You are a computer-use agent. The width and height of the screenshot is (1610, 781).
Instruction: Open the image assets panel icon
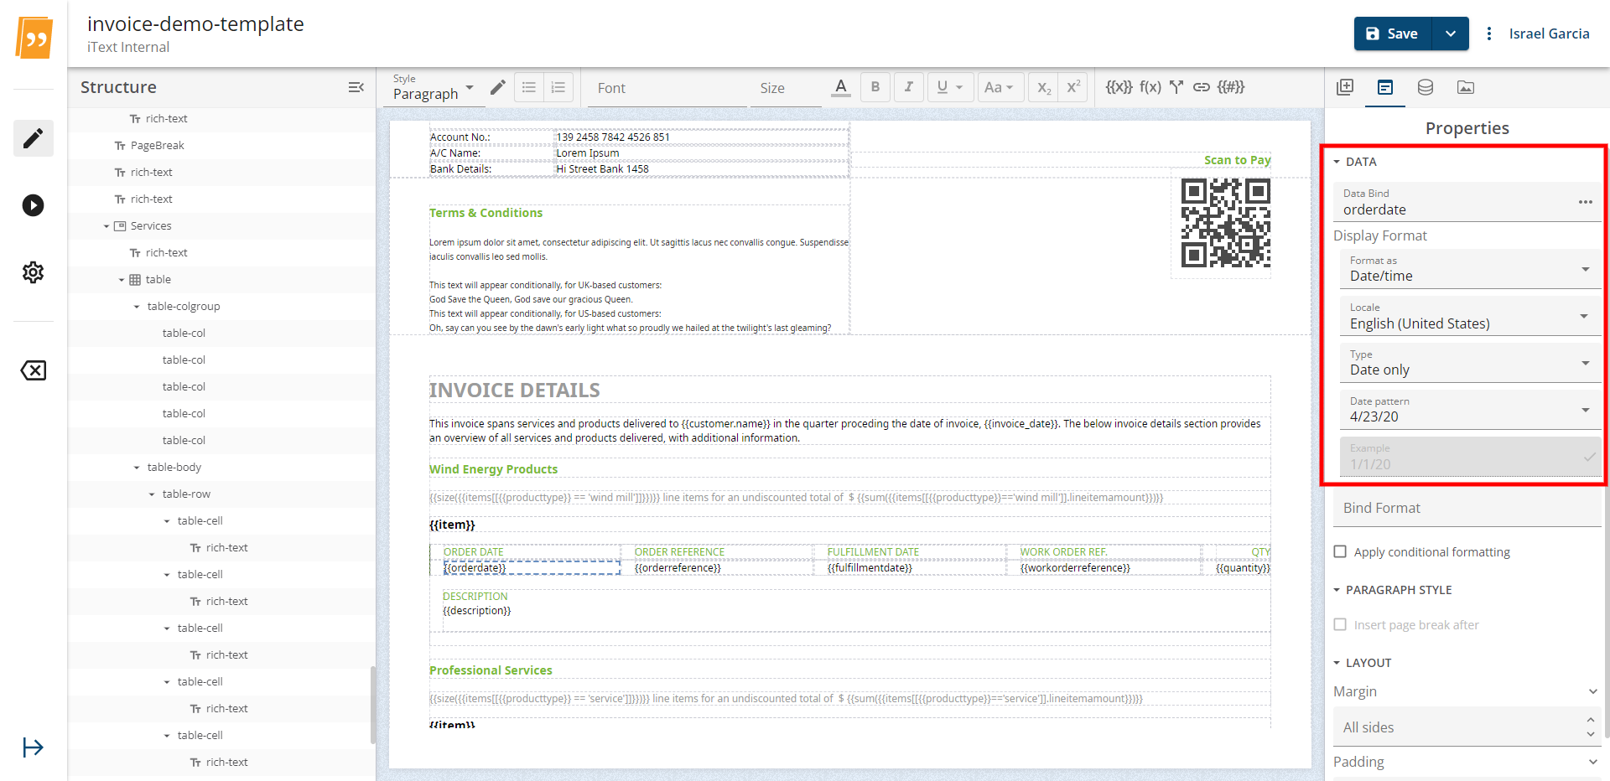pyautogui.click(x=1465, y=87)
